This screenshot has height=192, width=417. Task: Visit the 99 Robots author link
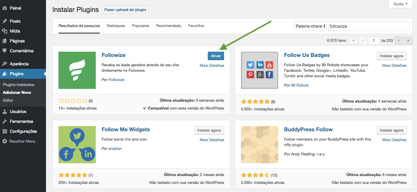300,85
